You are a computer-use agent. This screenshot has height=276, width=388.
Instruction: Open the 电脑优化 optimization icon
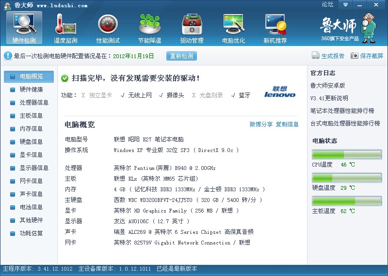[233, 28]
